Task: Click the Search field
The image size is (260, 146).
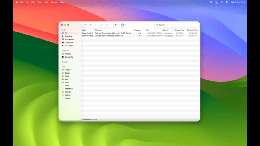Action: tap(177, 25)
